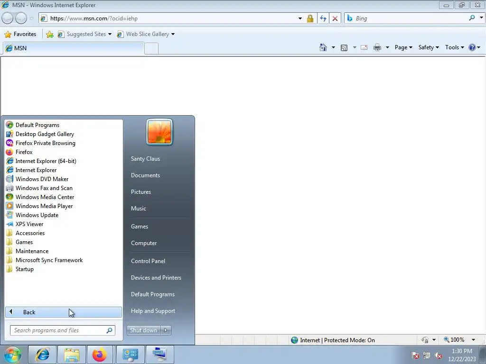Open Computer from Start menu
This screenshot has height=364, width=486.
pos(144,243)
